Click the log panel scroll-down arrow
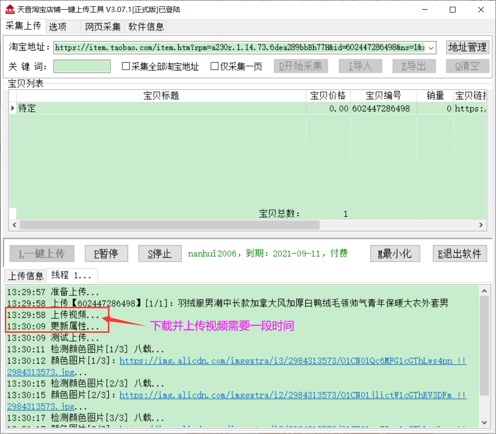 point(484,422)
